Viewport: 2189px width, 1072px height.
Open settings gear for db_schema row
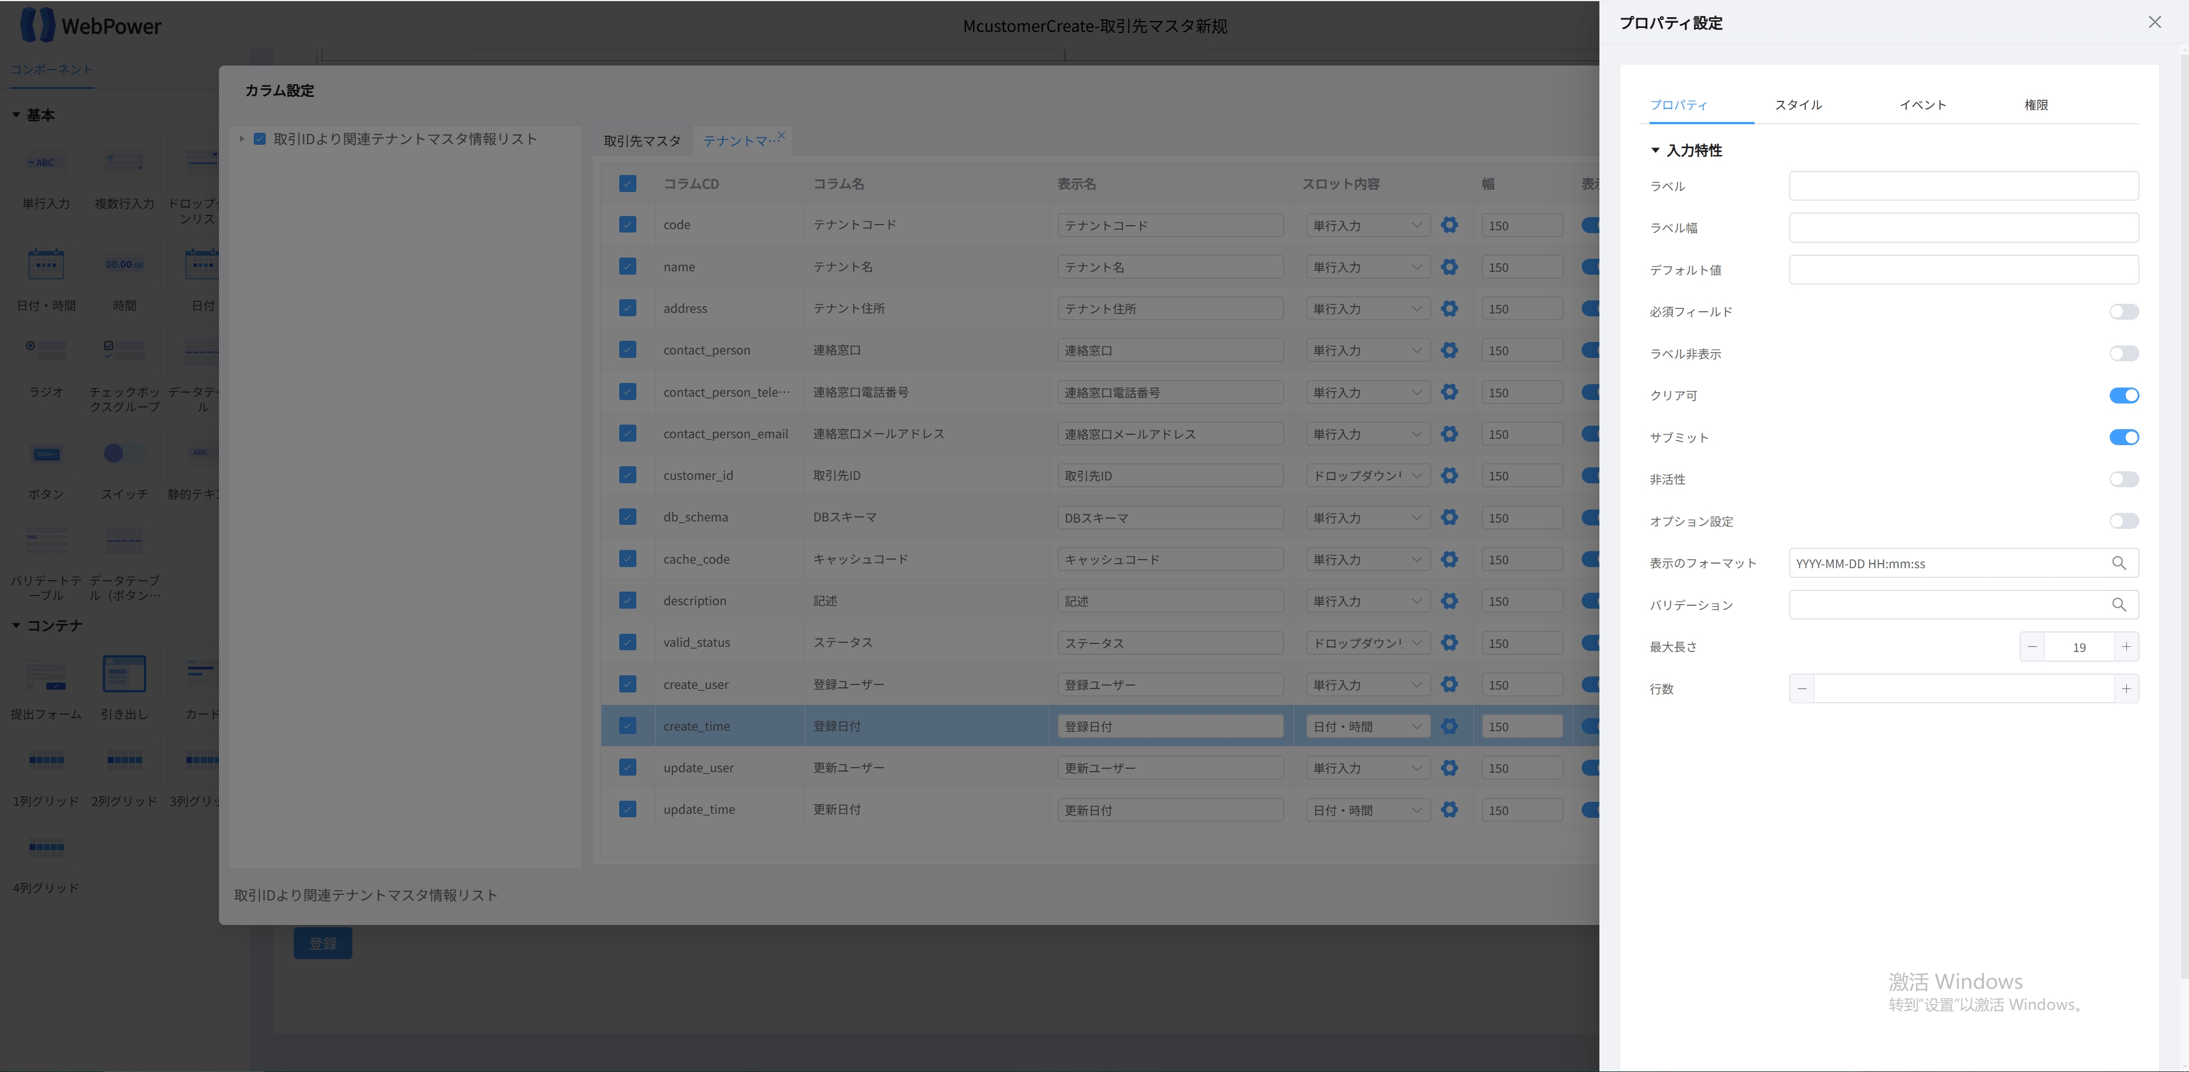(x=1449, y=517)
